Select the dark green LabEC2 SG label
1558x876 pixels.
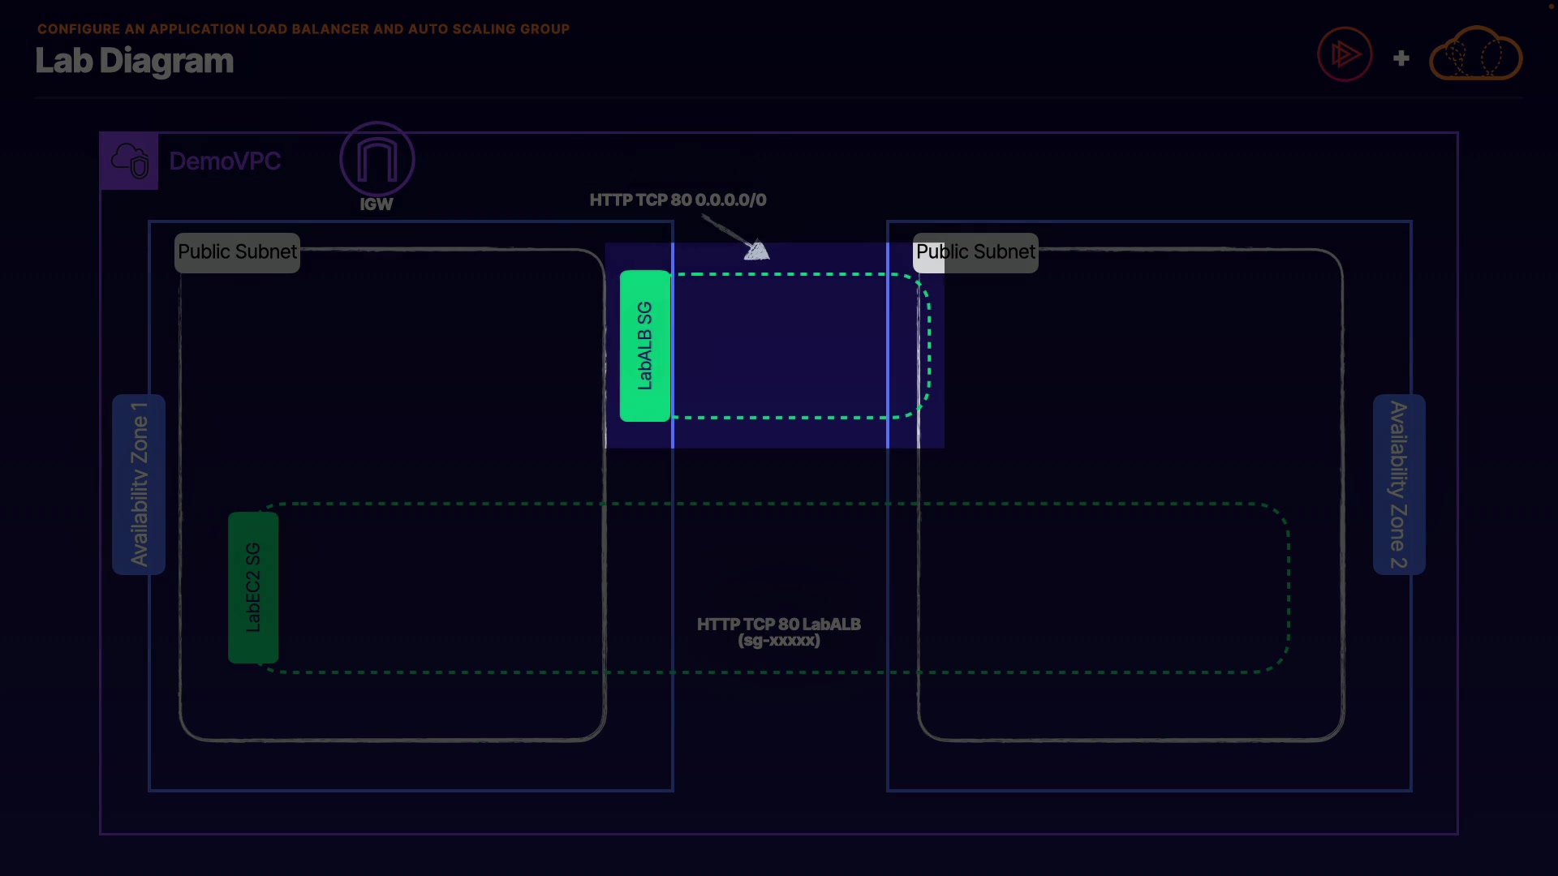(x=253, y=588)
